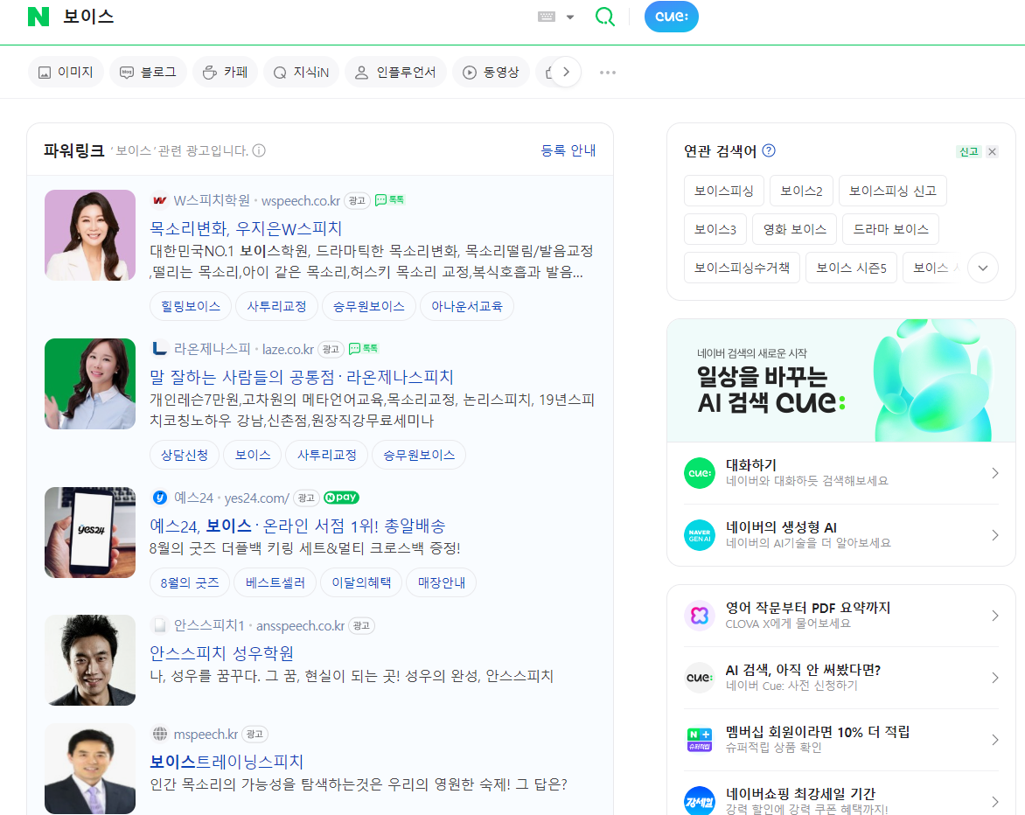Image resolution: width=1025 pixels, height=815 pixels.
Task: Open AI 검색, 아직 안 써봤다면? chevron
Action: (995, 677)
